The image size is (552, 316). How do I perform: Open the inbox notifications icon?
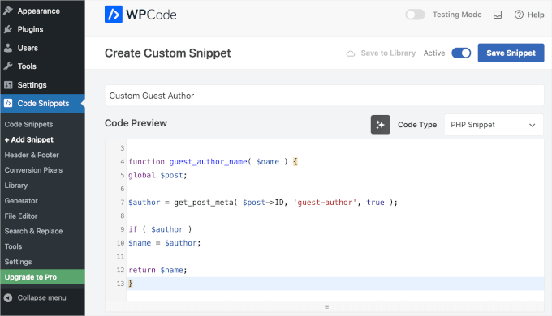[x=498, y=15]
